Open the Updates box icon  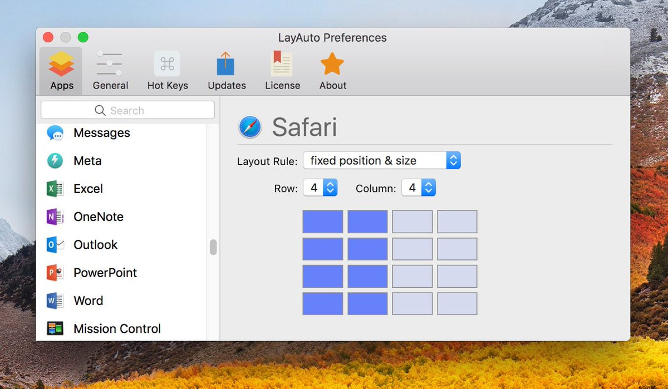tap(225, 63)
